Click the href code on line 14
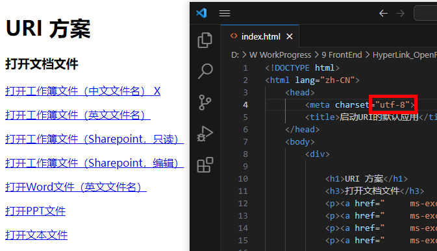Image resolution: width=437 pixels, height=251 pixels. coord(381,228)
